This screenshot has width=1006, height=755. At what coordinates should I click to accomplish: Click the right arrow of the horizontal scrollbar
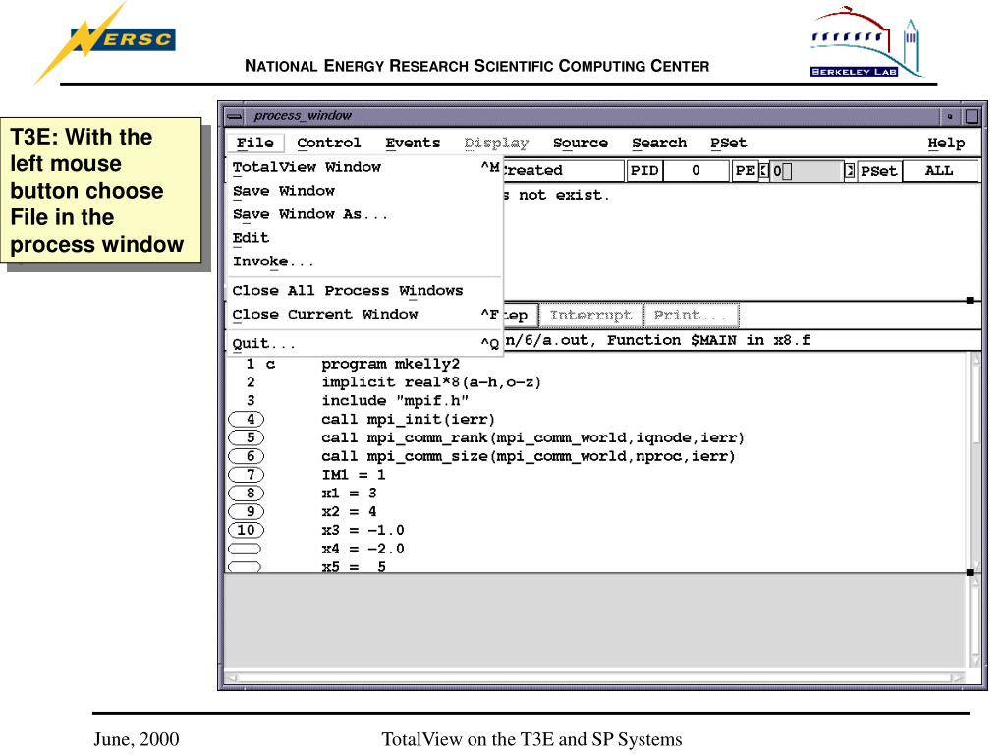click(x=957, y=677)
